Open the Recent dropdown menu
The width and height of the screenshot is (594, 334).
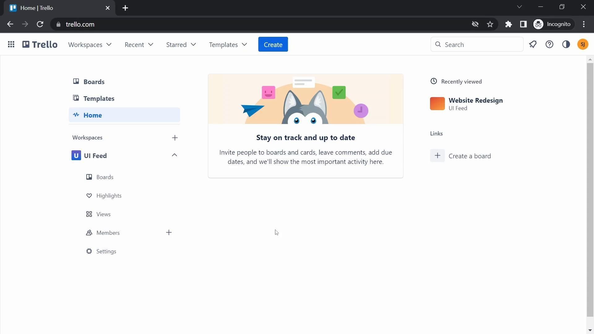click(139, 45)
